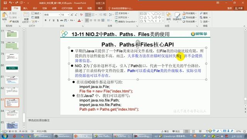
Task: Toggle bold formatting
Action: (x=46, y=20)
